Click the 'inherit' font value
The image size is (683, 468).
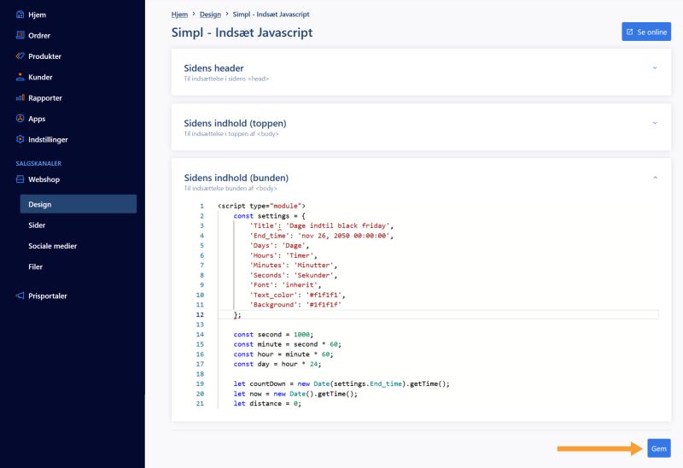(x=300, y=285)
